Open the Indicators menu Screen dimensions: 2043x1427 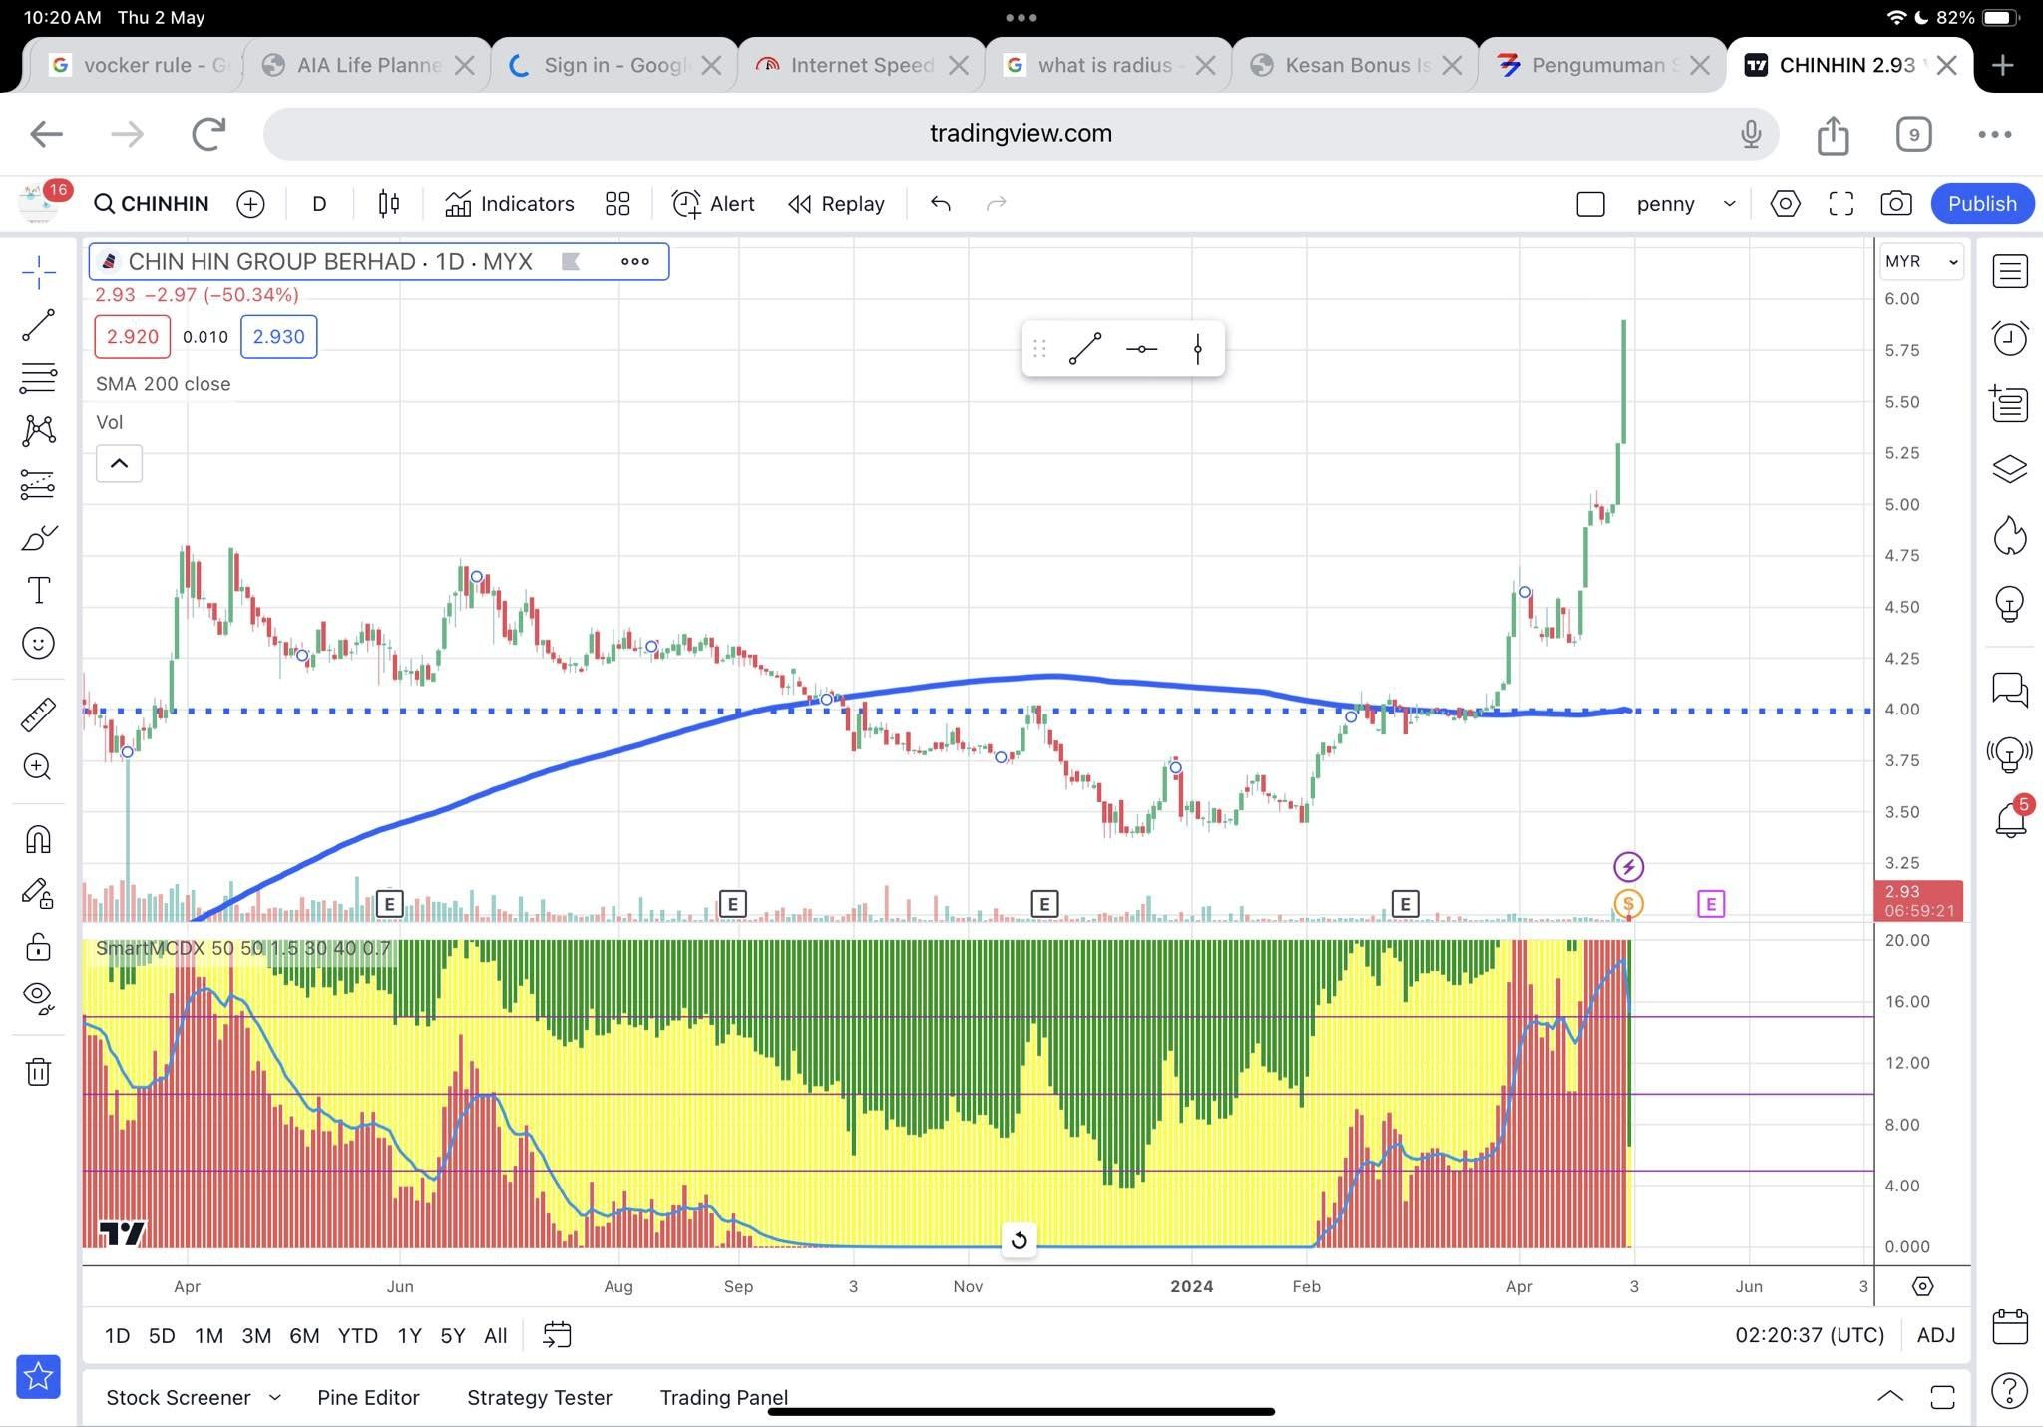(x=509, y=204)
